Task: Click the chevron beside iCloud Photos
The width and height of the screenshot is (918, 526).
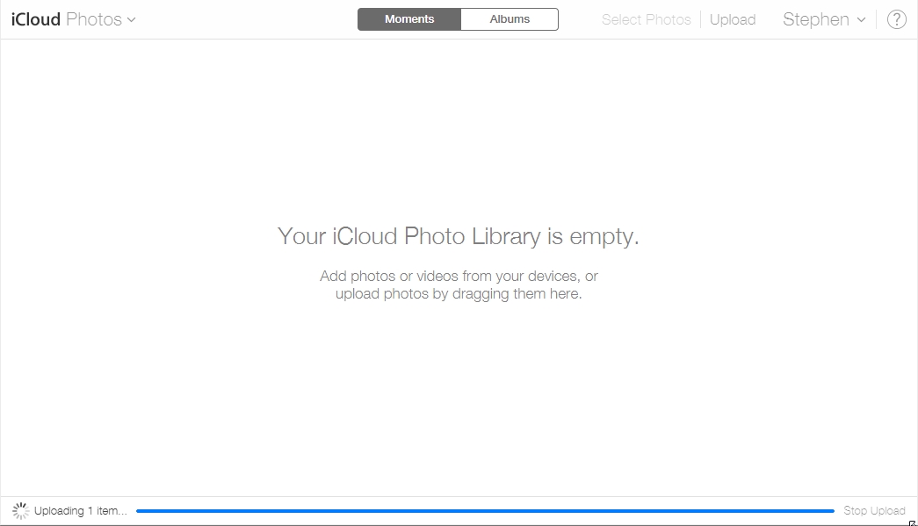Action: point(132,20)
